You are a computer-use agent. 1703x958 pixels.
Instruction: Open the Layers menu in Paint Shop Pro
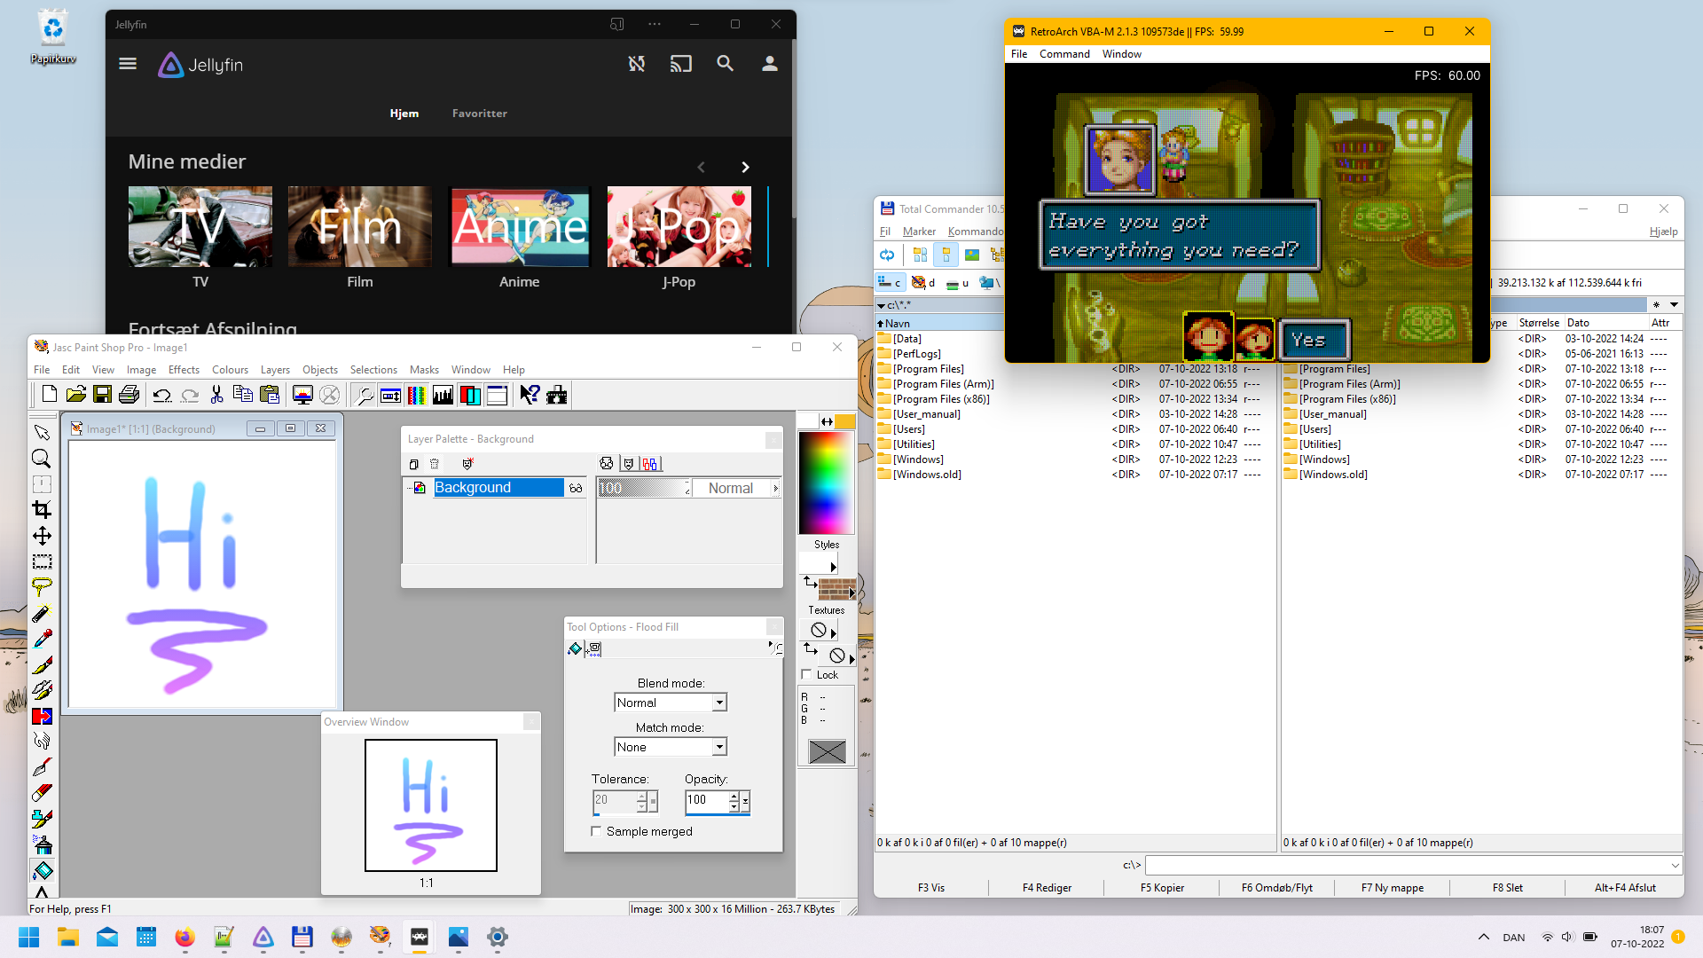(x=275, y=370)
